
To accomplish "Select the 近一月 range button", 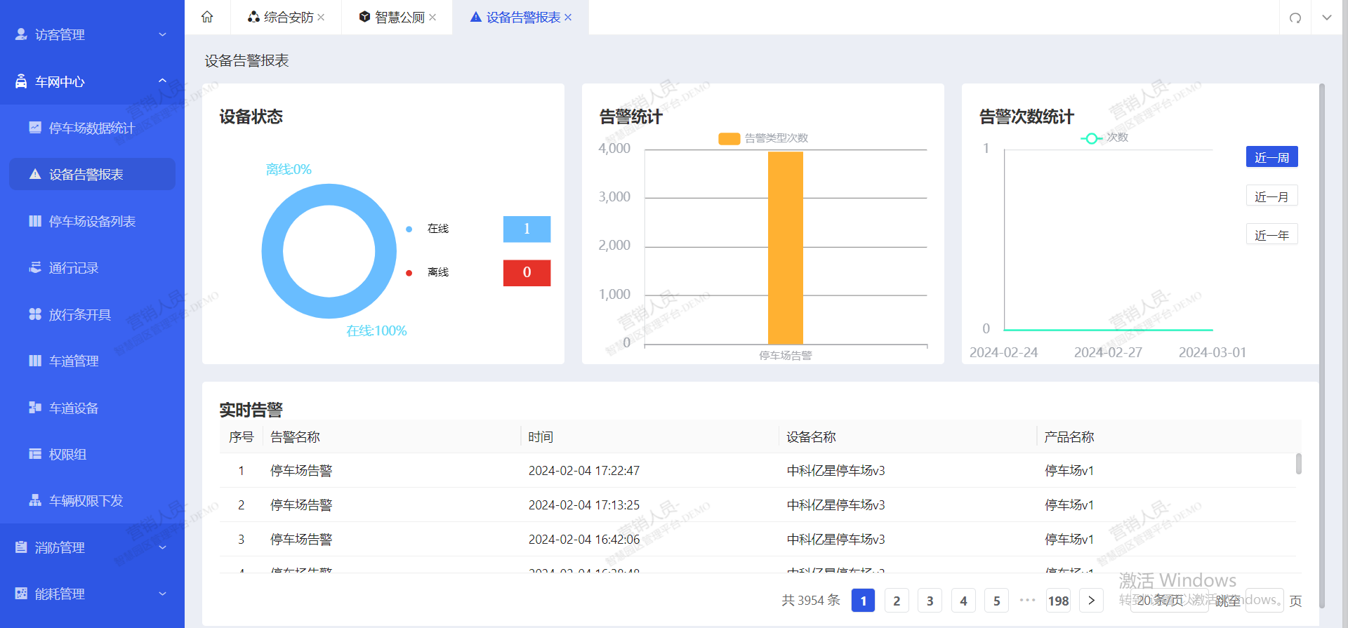I will 1271,196.
